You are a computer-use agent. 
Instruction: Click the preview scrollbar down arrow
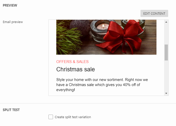(166, 93)
